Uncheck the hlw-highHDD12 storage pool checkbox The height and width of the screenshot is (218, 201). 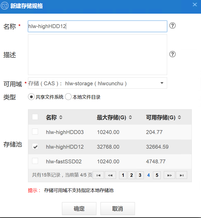(x=35, y=146)
